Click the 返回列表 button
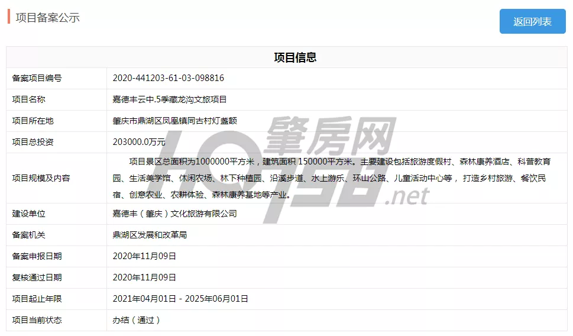Screen dimensions: 573x336 coord(532,22)
